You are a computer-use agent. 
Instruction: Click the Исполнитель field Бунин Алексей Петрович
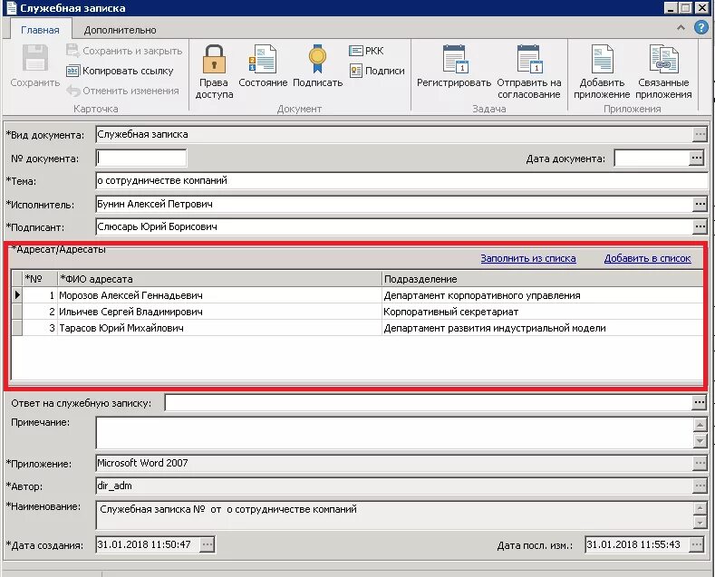pos(394,204)
